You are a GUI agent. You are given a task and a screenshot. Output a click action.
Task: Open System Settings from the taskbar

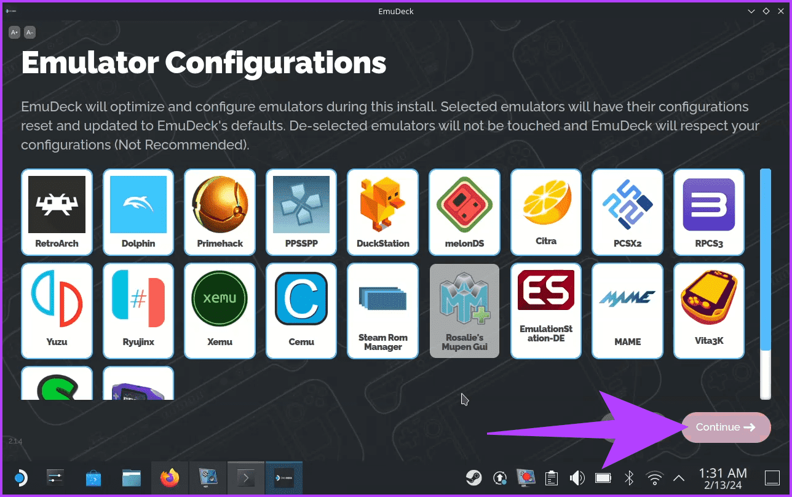[x=55, y=477]
